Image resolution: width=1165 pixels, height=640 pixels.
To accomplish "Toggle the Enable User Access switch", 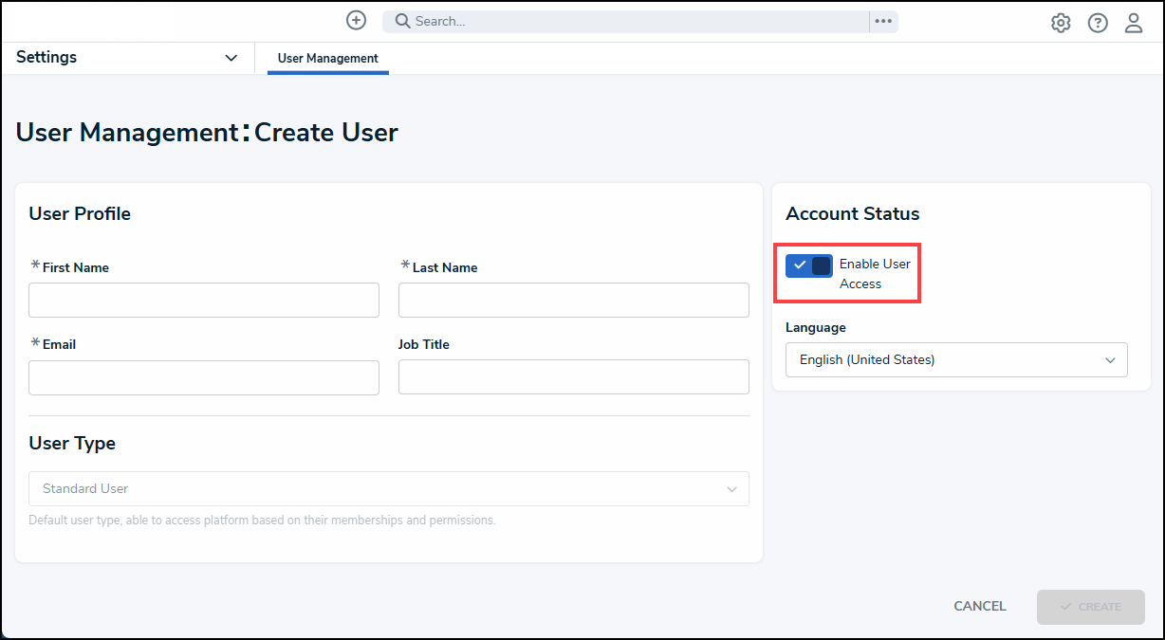I will (809, 265).
